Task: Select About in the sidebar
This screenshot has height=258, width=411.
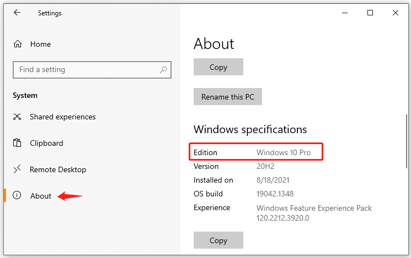Action: [x=41, y=196]
